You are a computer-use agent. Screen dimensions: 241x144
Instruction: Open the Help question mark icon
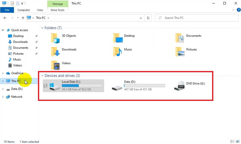(239, 10)
